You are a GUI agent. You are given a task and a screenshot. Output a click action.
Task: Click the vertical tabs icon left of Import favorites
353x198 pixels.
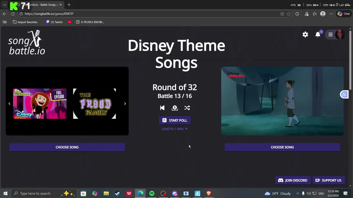[4, 22]
